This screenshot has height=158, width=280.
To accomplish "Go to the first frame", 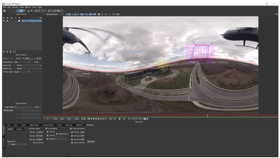I will pyautogui.click(x=88, y=119).
